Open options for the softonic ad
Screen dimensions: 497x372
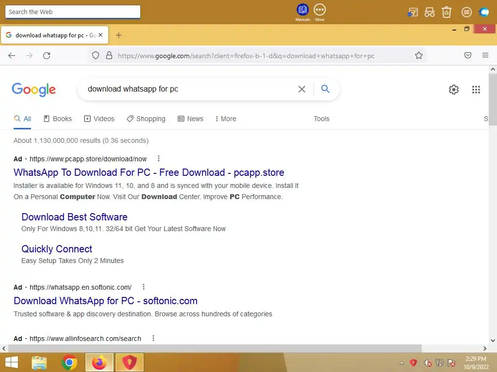(144, 287)
